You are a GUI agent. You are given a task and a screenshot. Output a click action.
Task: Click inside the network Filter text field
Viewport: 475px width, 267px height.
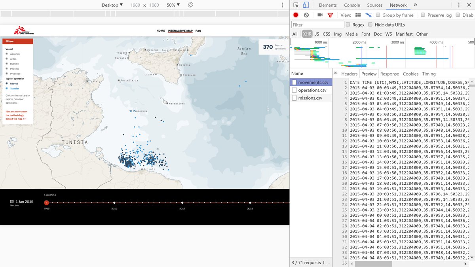(318, 25)
